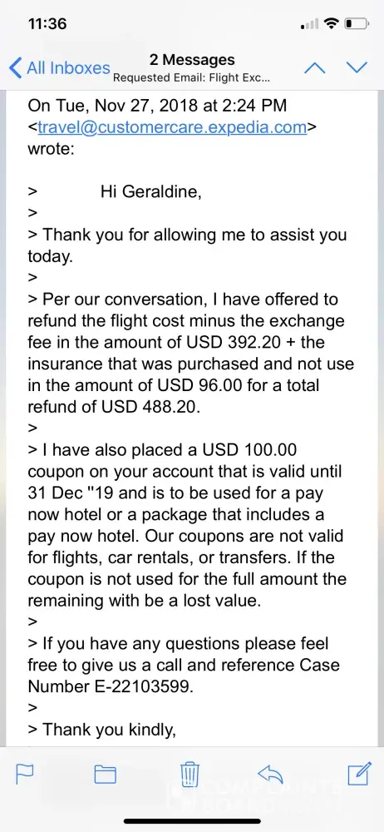This screenshot has width=384, height=832.
Task: Tap the home indicator bar at bottom
Action: tap(192, 821)
